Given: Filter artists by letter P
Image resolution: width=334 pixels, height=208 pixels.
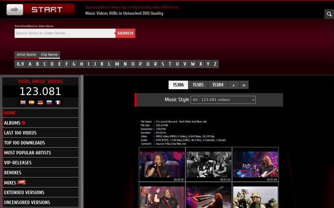Looking at the screenshot, I should click(x=141, y=64).
